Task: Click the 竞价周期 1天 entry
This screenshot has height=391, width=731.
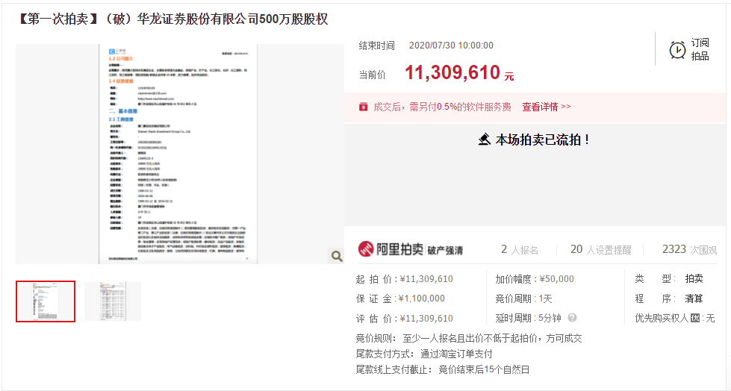Action: [523, 298]
